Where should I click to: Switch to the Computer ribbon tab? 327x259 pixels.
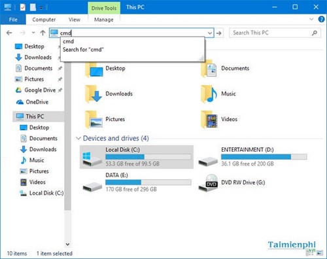pos(44,20)
